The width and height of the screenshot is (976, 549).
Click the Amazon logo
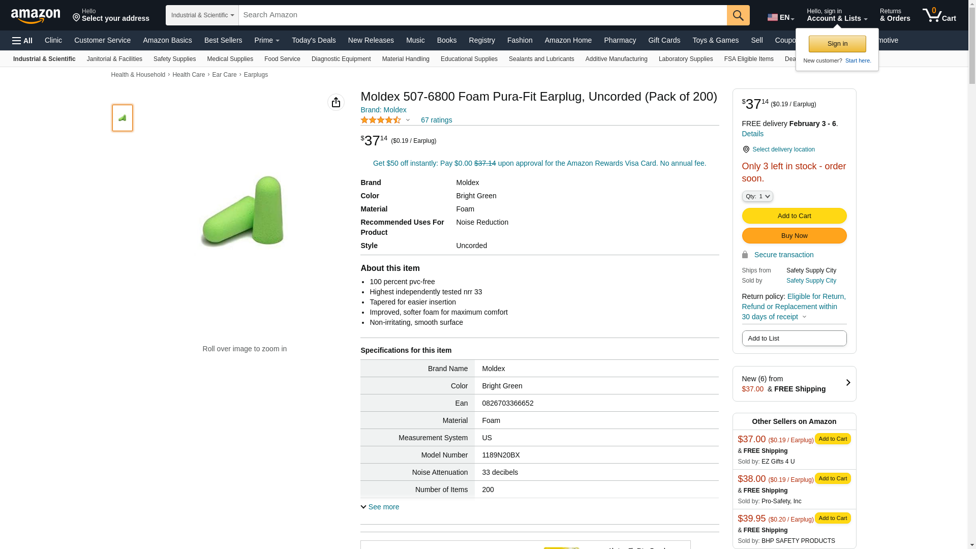(x=36, y=16)
